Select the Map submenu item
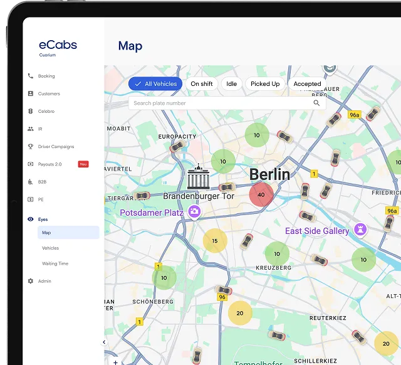Viewport: 401px width, 365px height. click(68, 233)
